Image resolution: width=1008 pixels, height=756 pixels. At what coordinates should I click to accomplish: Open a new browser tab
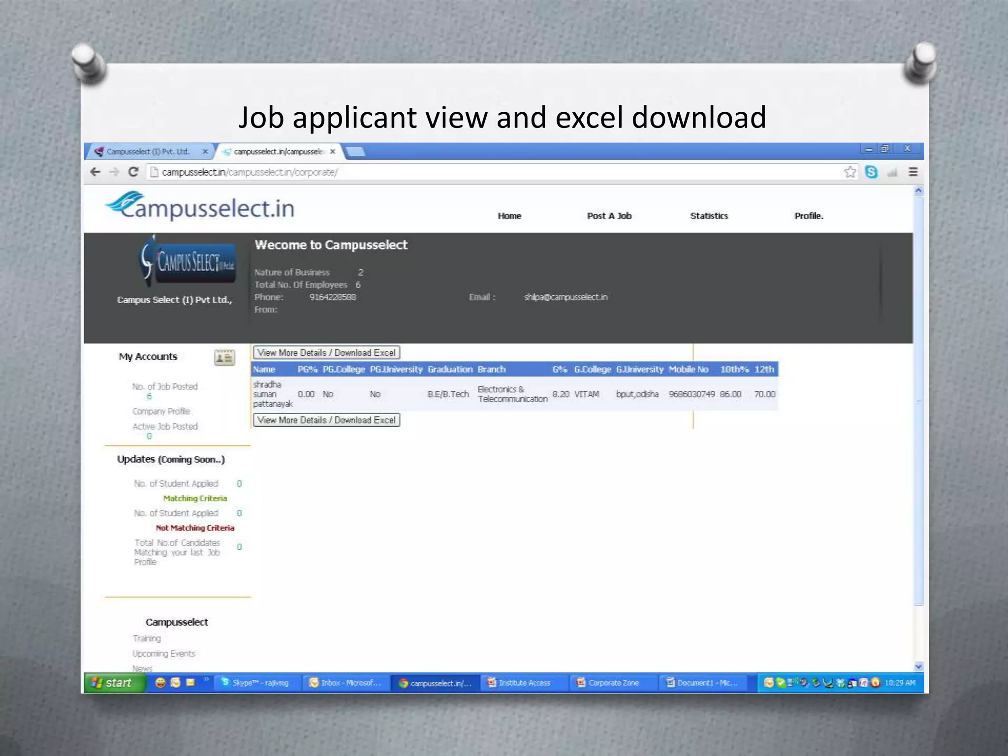[x=355, y=152]
